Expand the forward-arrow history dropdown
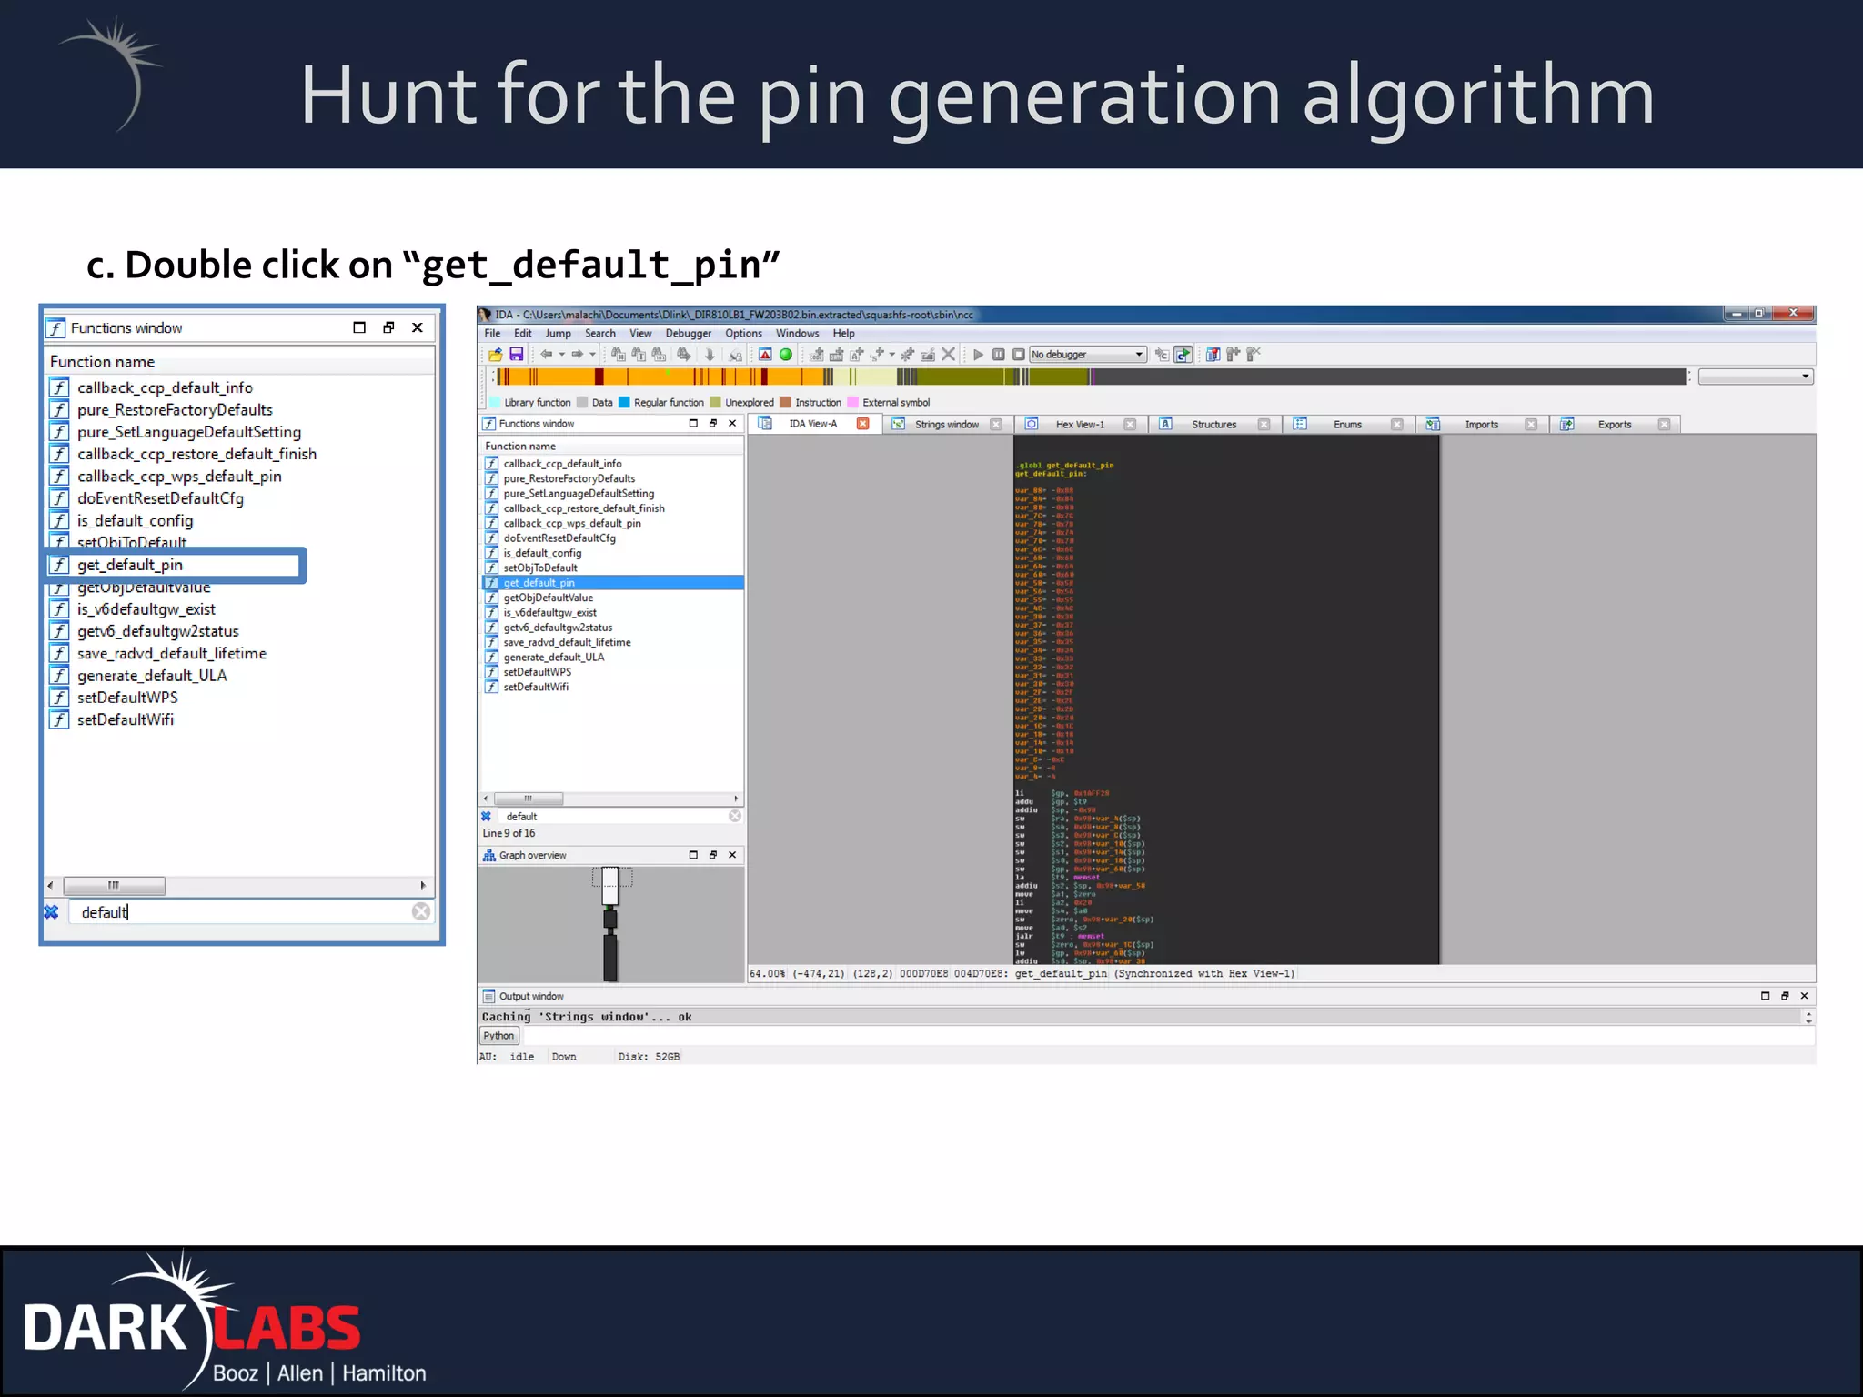This screenshot has height=1397, width=1863. click(x=592, y=355)
